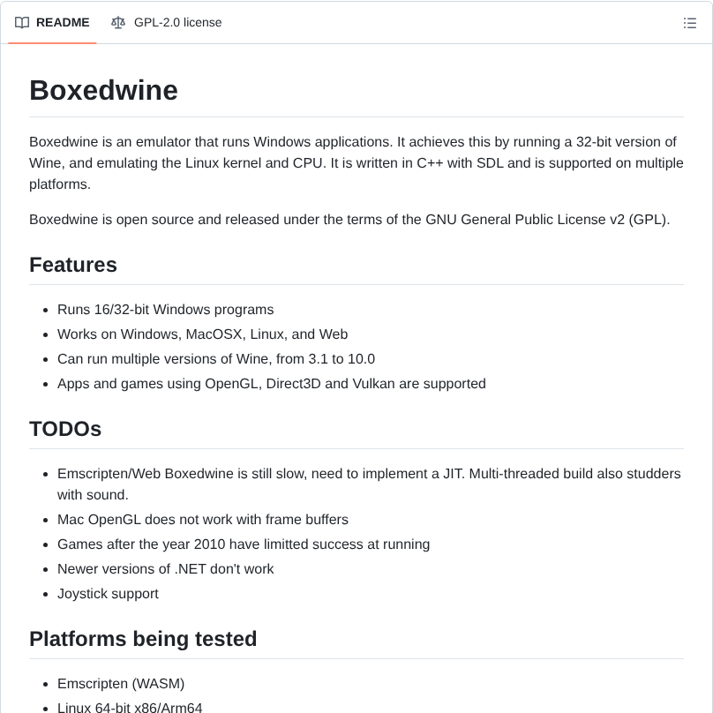Click the README label text

pyautogui.click(x=64, y=23)
